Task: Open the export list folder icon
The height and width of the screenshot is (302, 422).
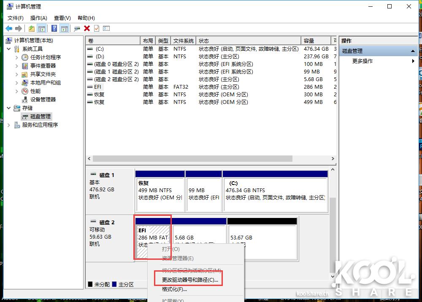Action: coord(31,28)
